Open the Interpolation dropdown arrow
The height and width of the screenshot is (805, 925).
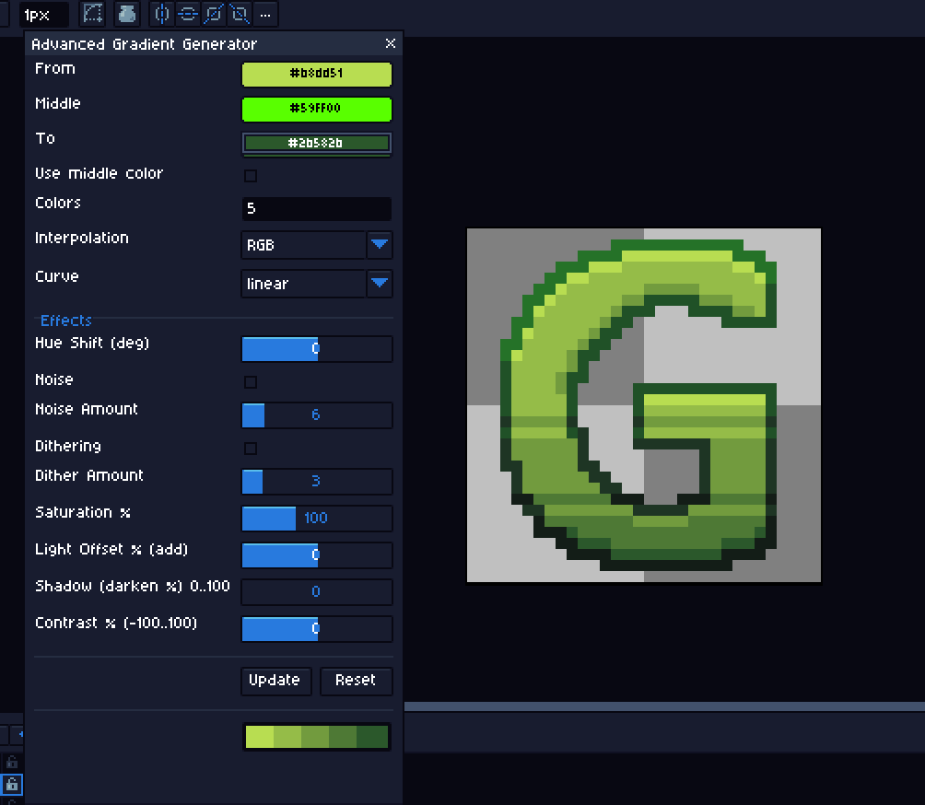pyautogui.click(x=380, y=245)
